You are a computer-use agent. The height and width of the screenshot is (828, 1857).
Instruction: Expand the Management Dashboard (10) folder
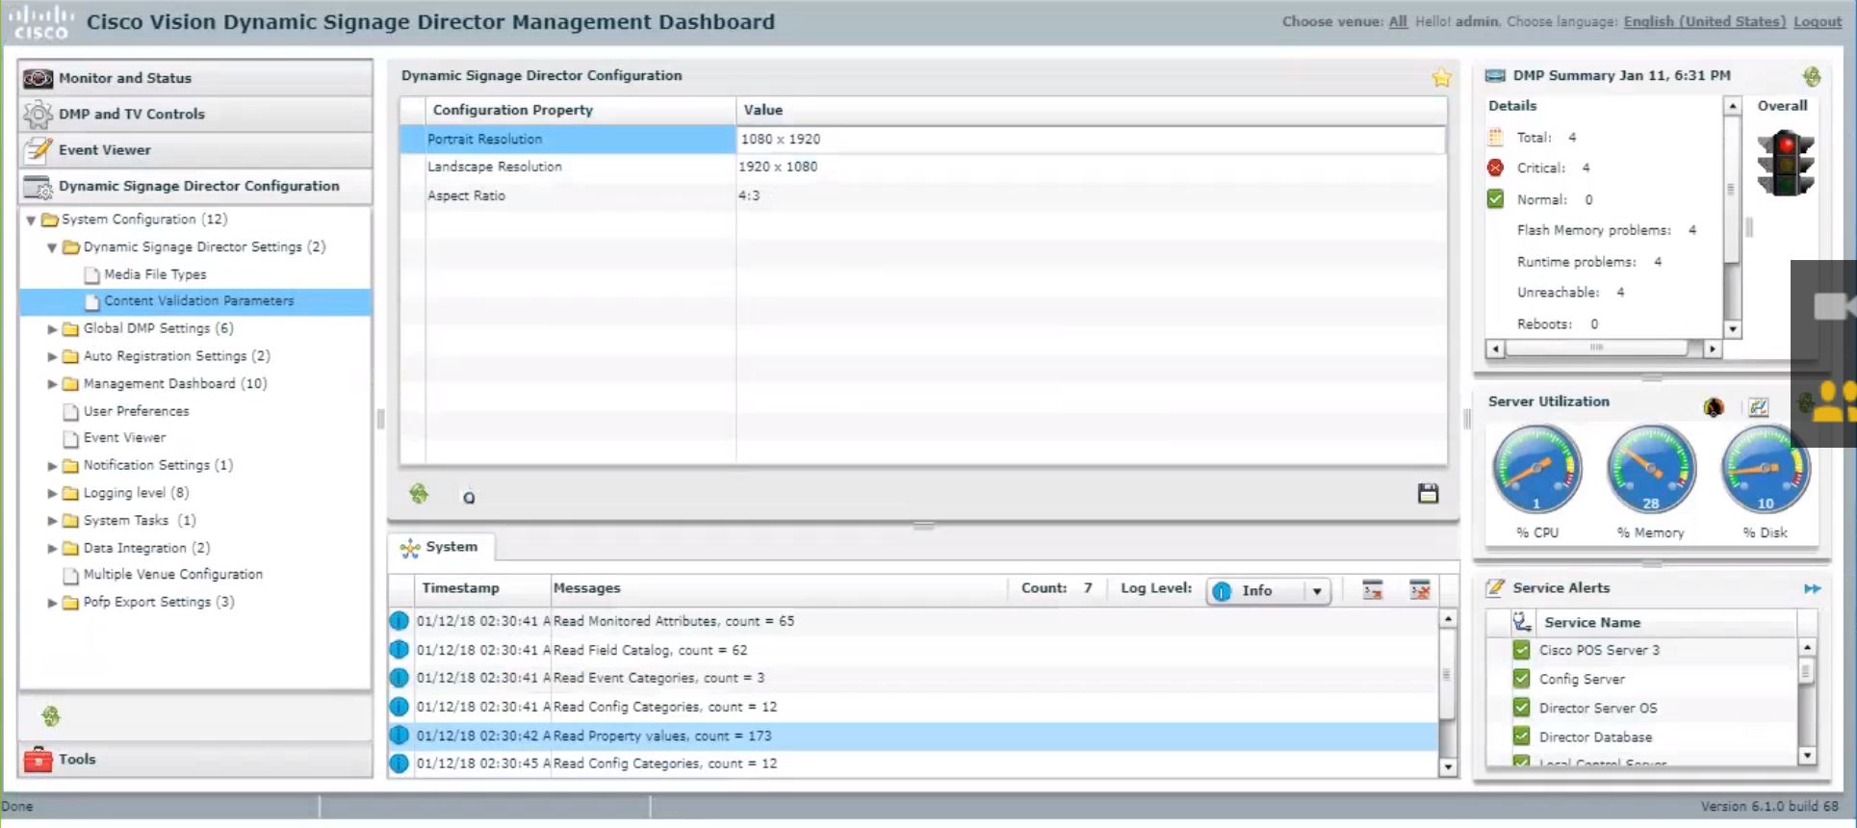click(52, 384)
